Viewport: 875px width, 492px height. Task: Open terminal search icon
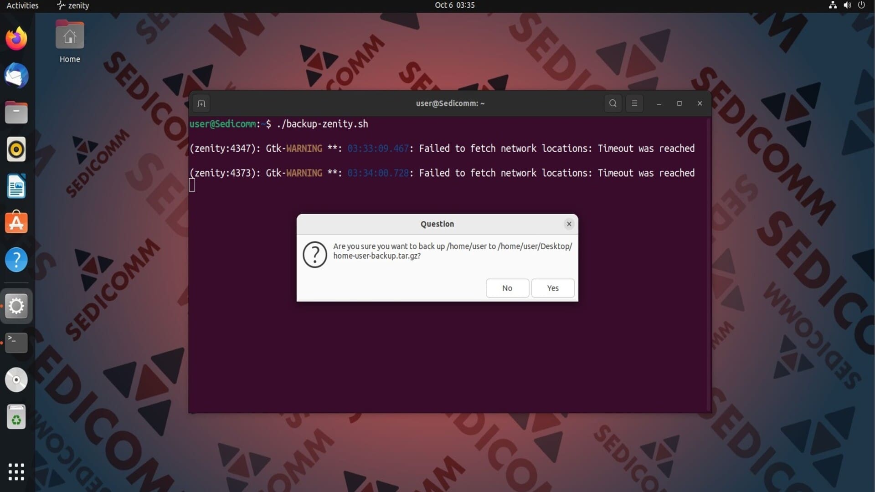tap(612, 103)
